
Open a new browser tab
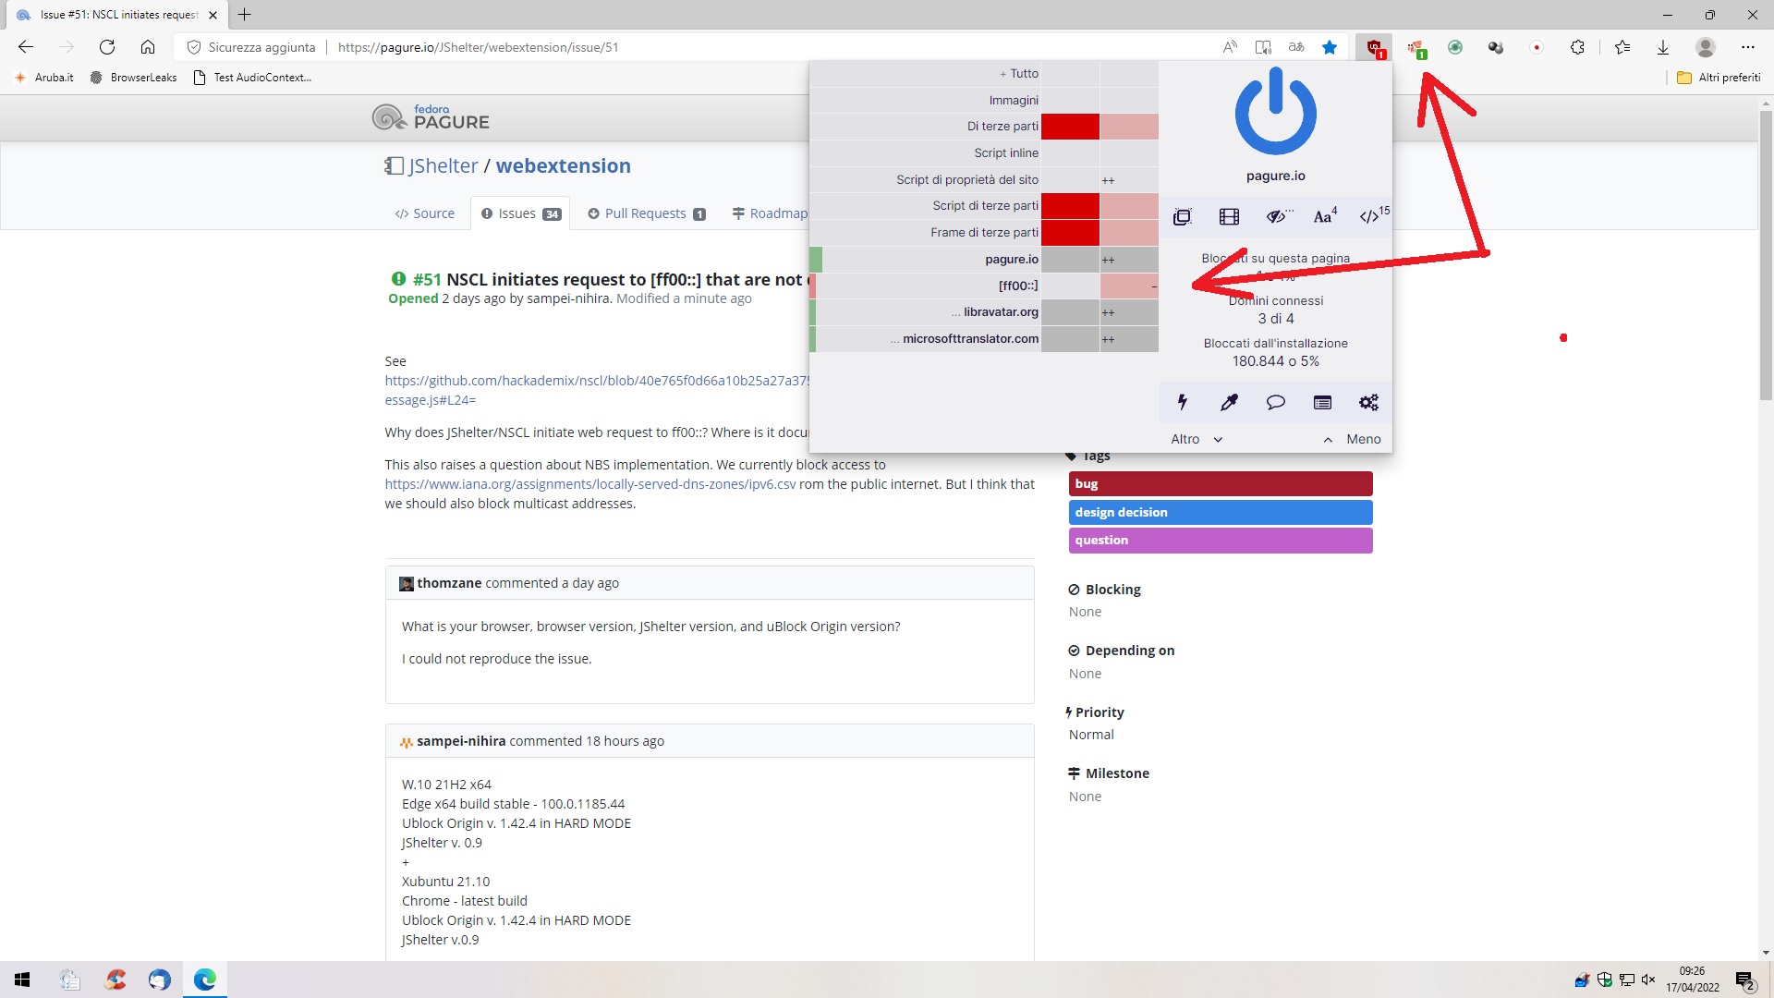tap(245, 15)
